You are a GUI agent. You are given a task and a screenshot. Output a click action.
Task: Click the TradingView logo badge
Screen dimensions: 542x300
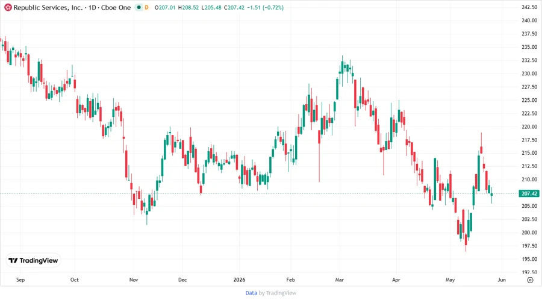[34, 261]
